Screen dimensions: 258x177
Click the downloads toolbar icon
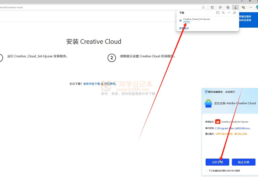pyautogui.click(x=235, y=8)
